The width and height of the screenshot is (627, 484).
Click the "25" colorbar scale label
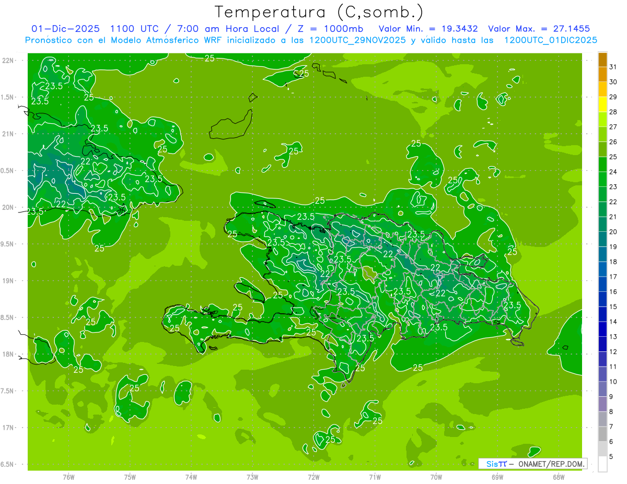coord(613,157)
